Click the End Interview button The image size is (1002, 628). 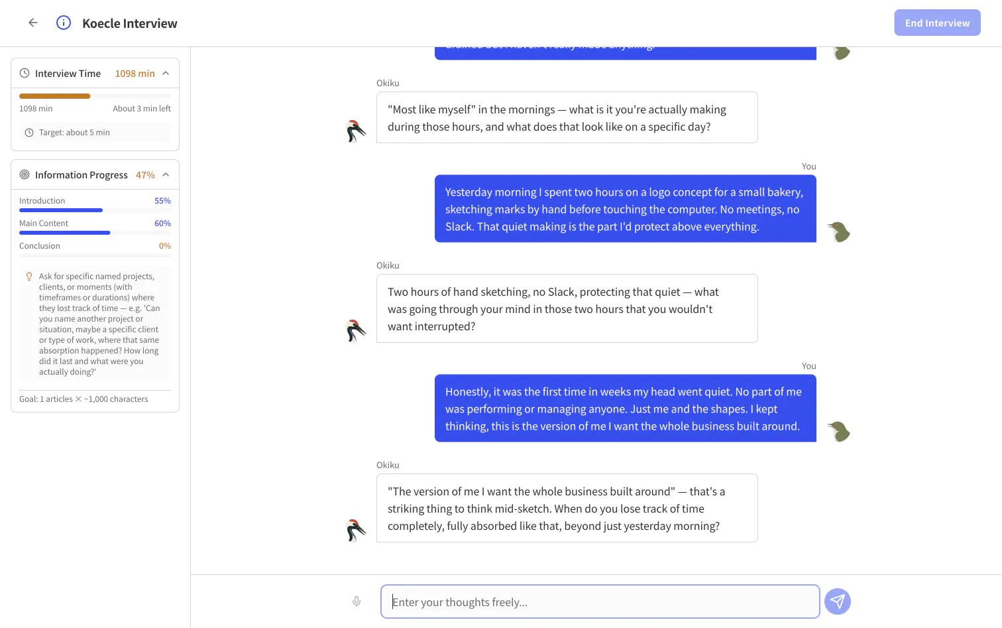(937, 23)
